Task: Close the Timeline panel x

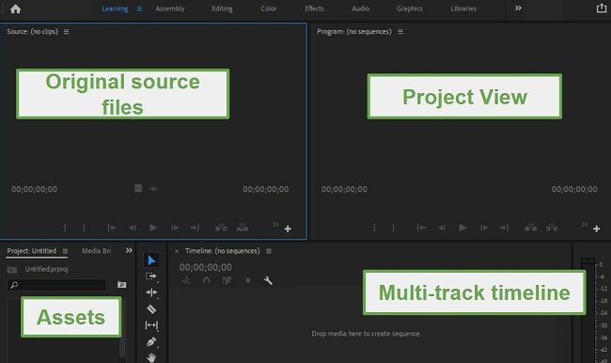Action: (177, 251)
